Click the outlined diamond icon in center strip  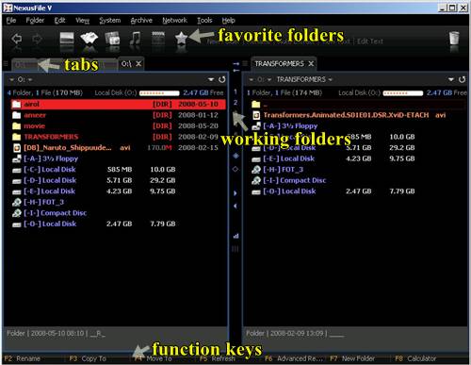235,169
